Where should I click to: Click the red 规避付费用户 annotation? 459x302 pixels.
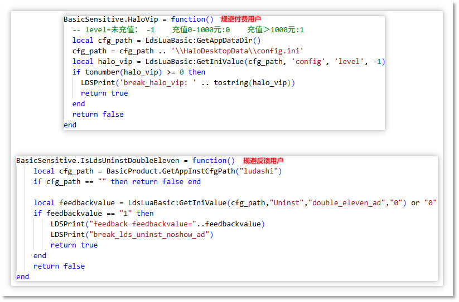(x=241, y=19)
